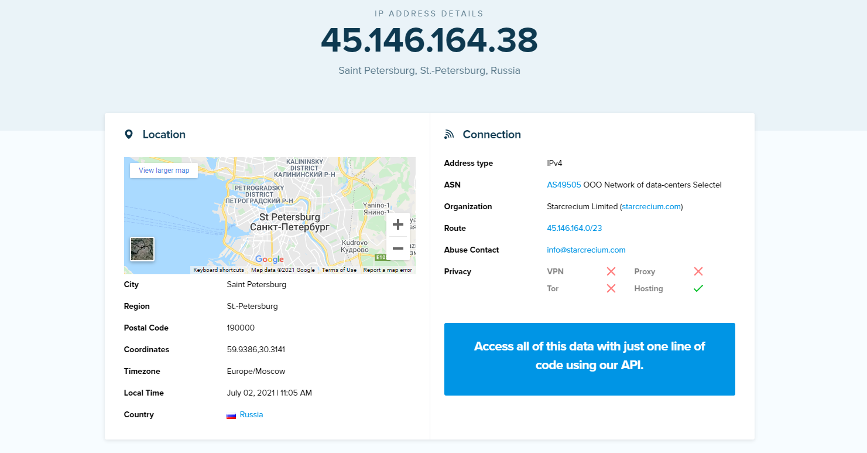Visit the starcrecium.com organization link
This screenshot has width=867, height=453.
coord(651,206)
